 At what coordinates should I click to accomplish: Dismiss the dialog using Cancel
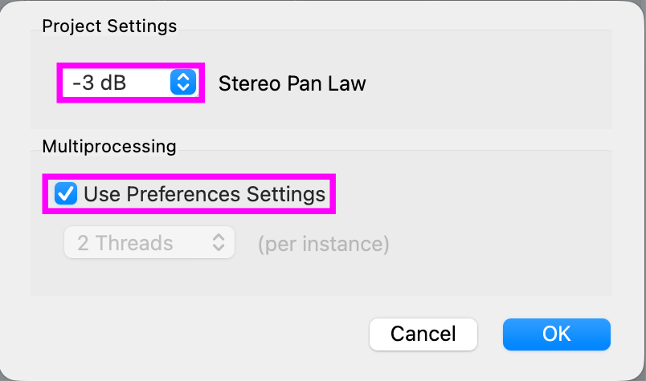(423, 334)
